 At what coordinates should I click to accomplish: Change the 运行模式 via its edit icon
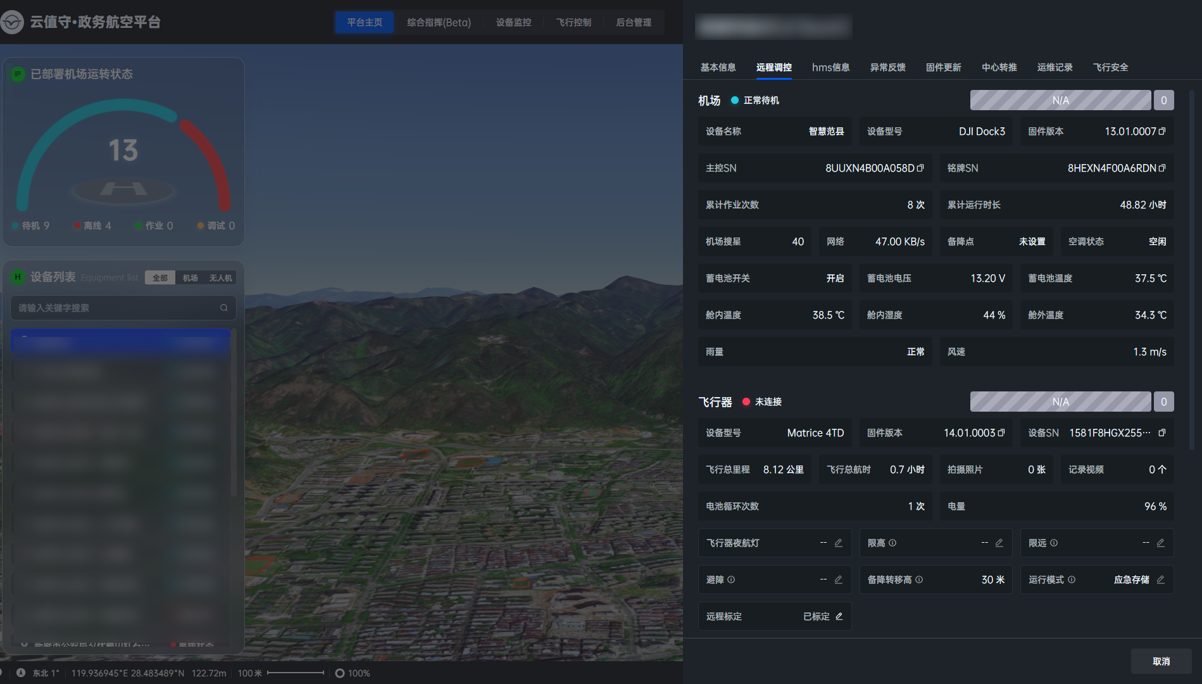[x=1161, y=580]
